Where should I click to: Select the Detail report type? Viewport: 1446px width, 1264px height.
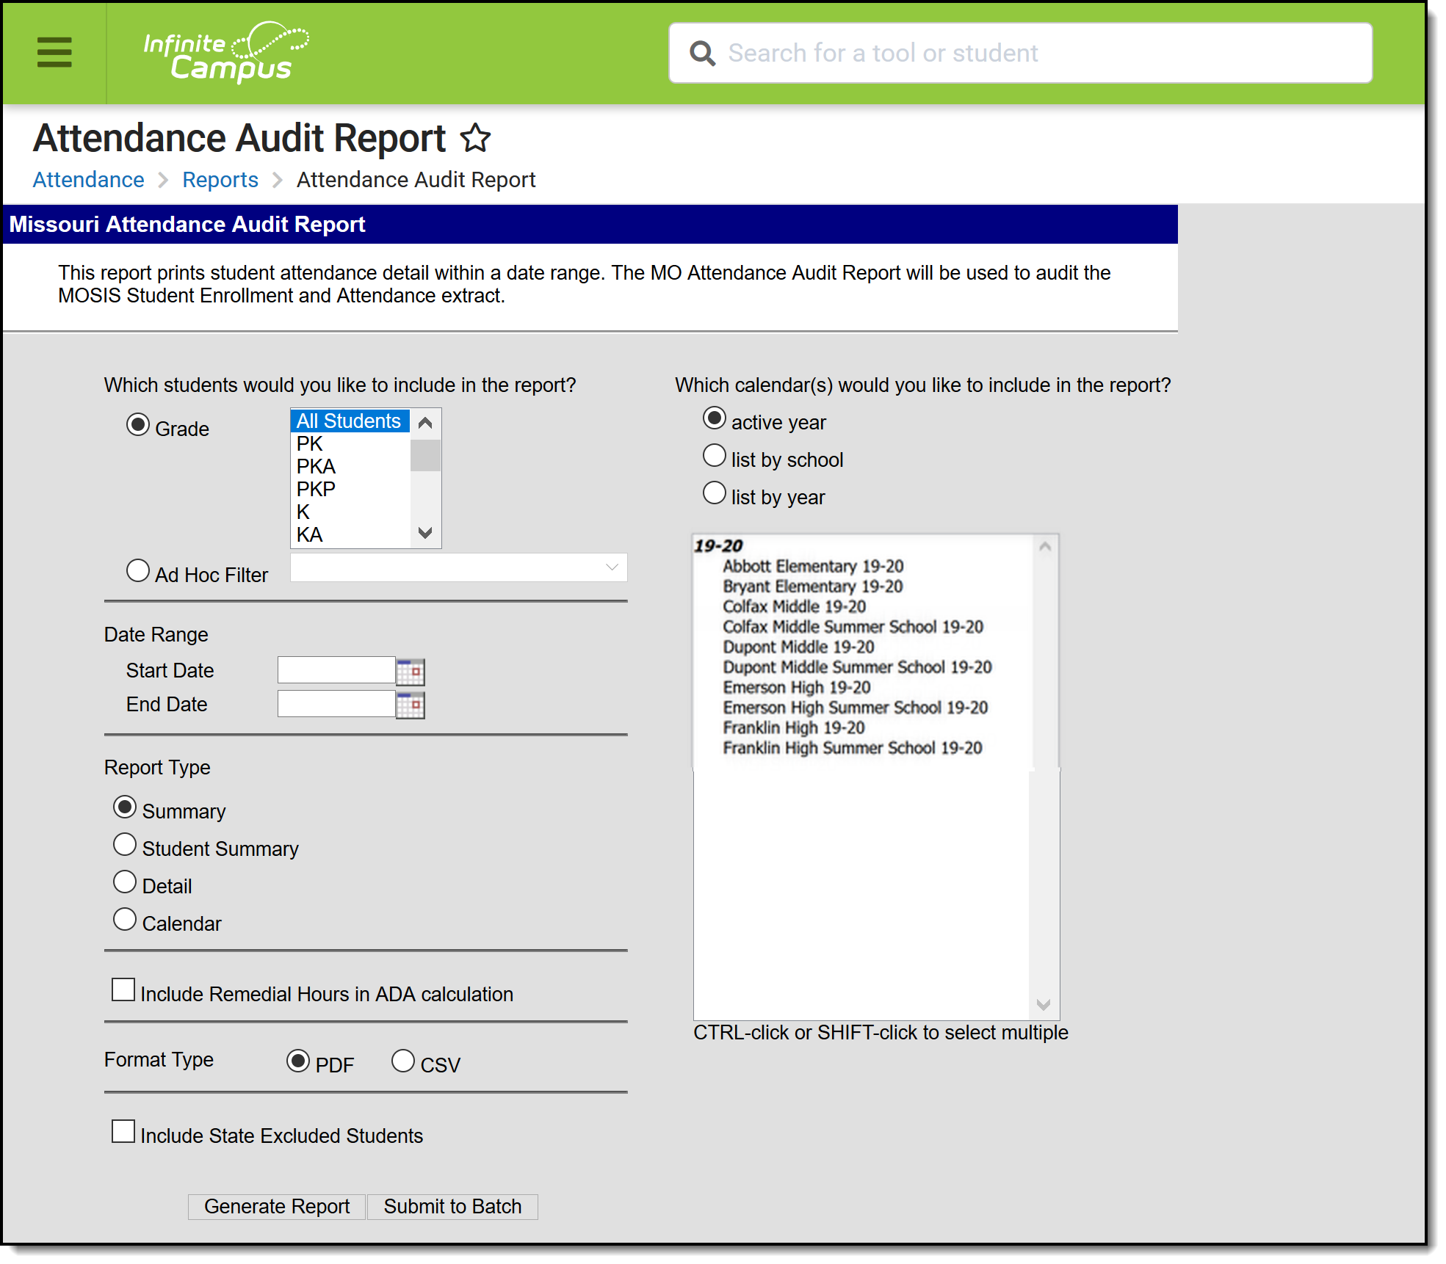(x=125, y=882)
